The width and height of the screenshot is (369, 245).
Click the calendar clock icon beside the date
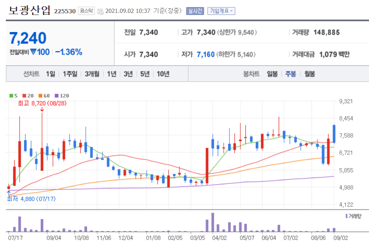tap(100, 12)
